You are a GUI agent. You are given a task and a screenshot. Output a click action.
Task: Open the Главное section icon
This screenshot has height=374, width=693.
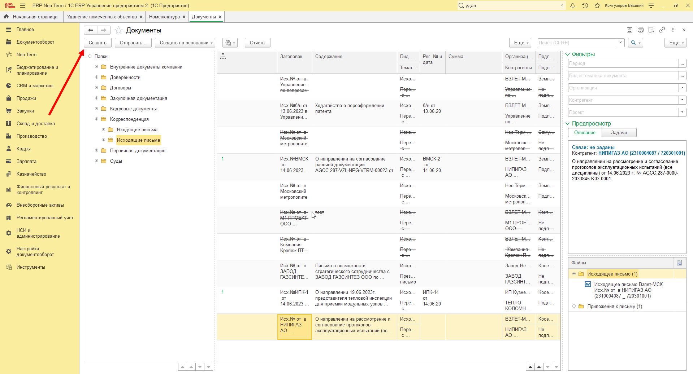(9, 29)
